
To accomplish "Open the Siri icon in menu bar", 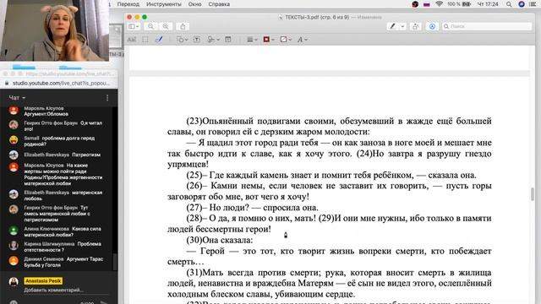I will pyautogui.click(x=522, y=4).
